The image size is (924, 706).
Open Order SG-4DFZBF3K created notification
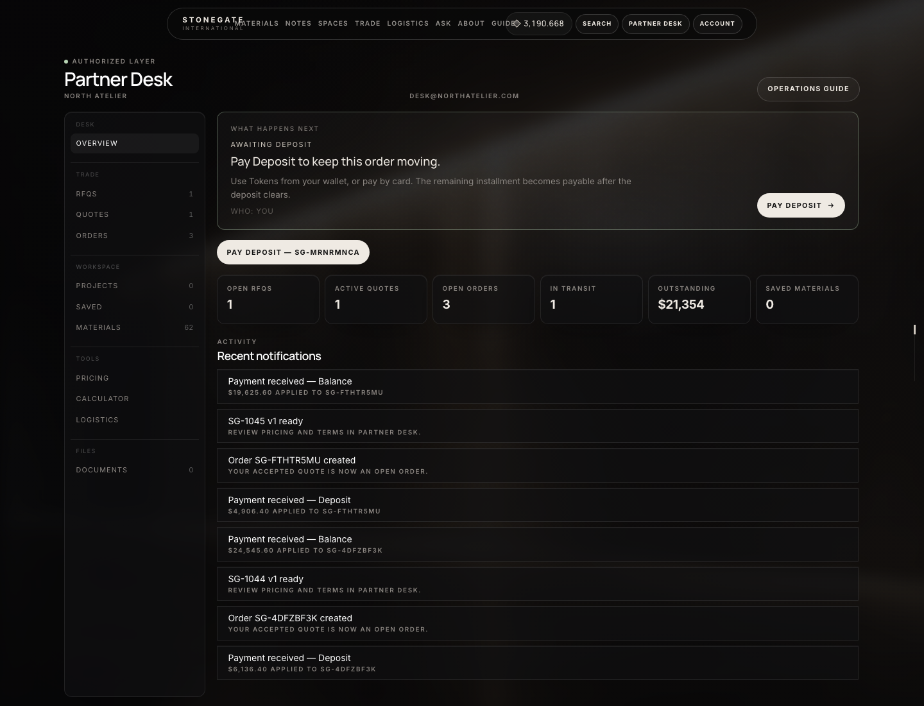(x=538, y=623)
